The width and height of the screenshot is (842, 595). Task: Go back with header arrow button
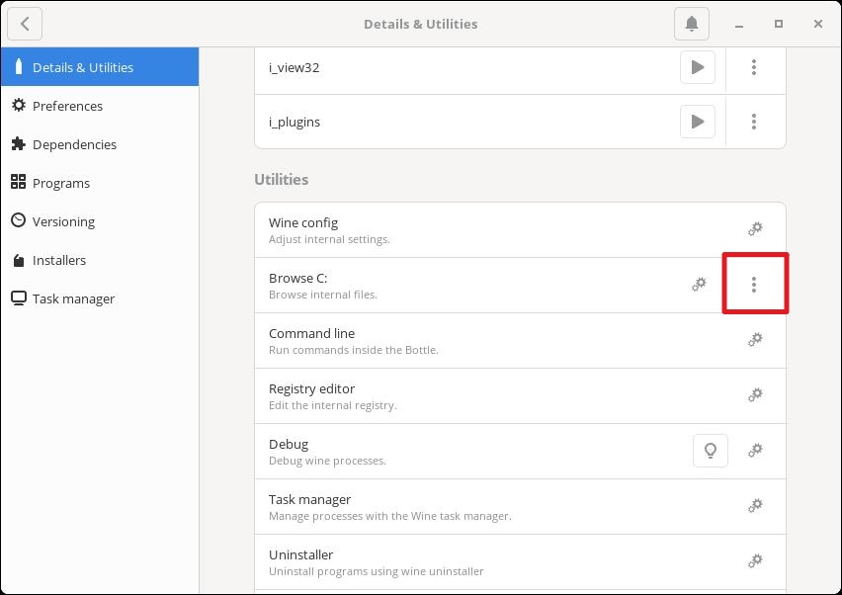[25, 24]
